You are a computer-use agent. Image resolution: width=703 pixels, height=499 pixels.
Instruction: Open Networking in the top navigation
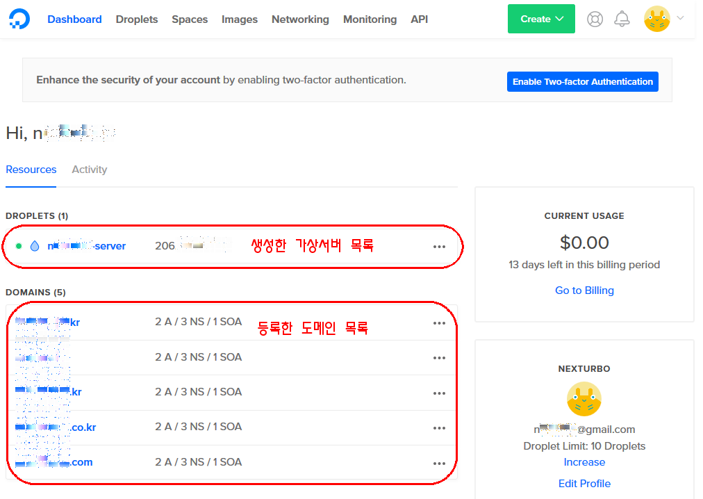pyautogui.click(x=300, y=19)
